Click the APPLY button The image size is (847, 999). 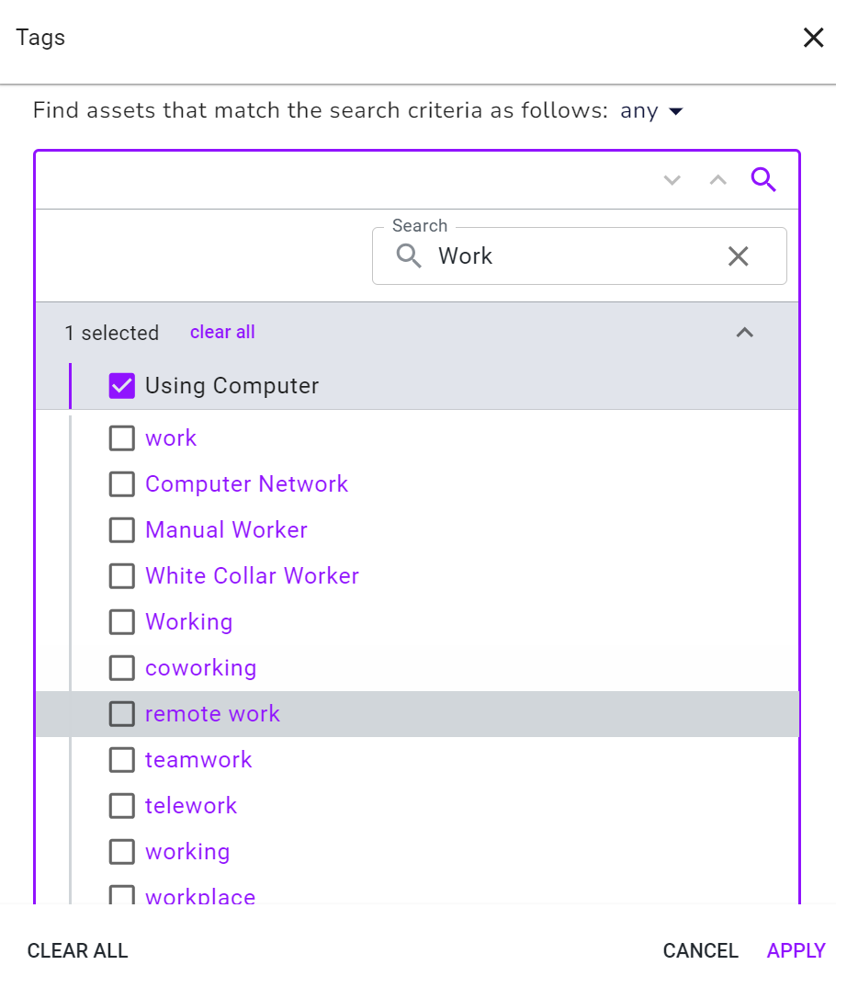click(796, 950)
